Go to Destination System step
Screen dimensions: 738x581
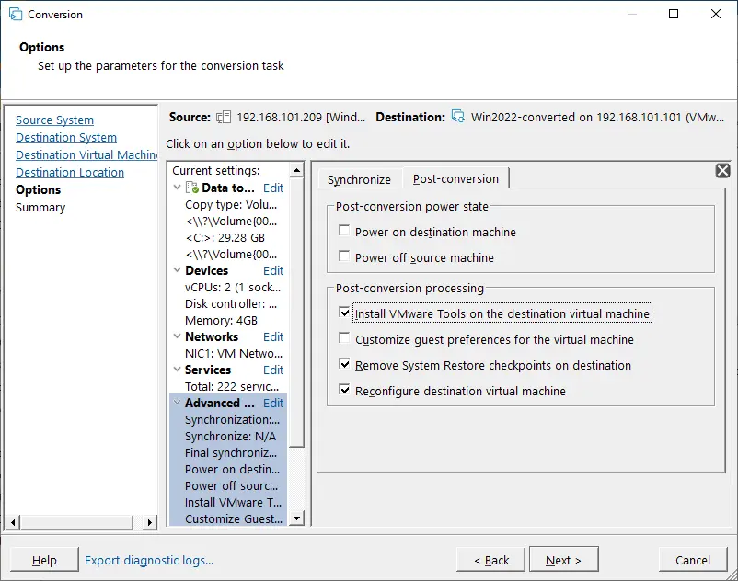click(x=66, y=137)
